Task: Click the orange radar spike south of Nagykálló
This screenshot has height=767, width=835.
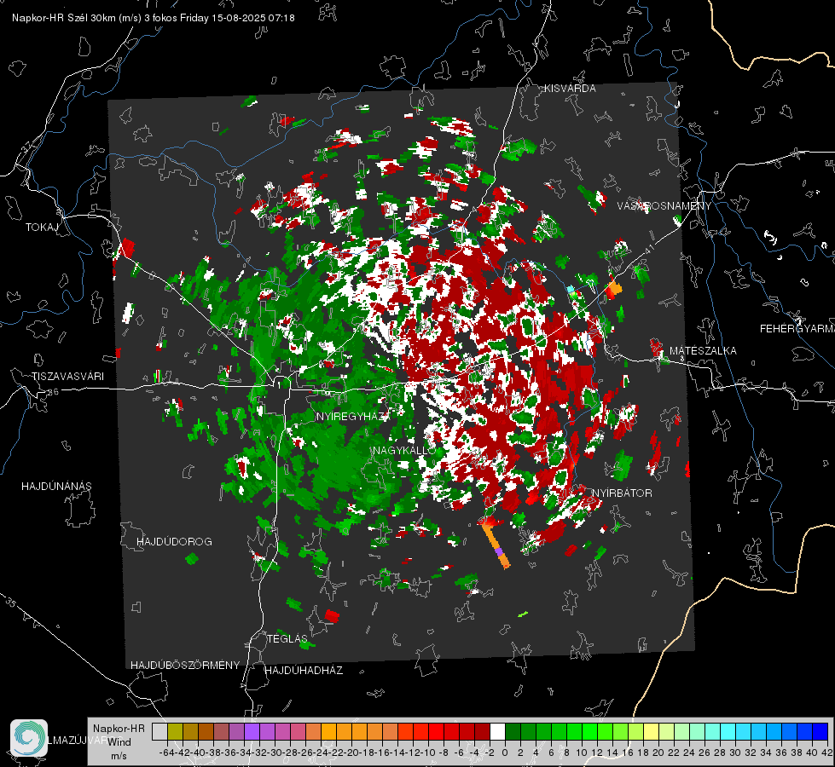Action: [496, 545]
